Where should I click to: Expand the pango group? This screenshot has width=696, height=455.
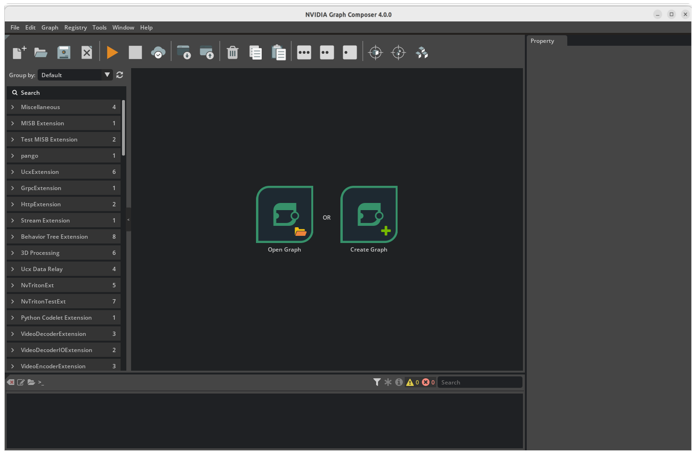[63, 156]
